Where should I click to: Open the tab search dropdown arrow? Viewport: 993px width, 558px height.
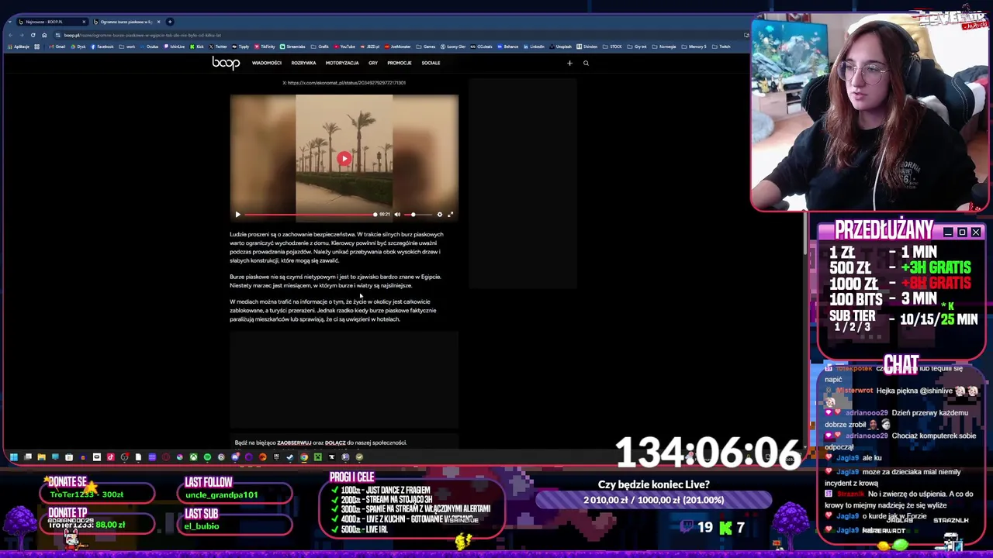pyautogui.click(x=9, y=22)
